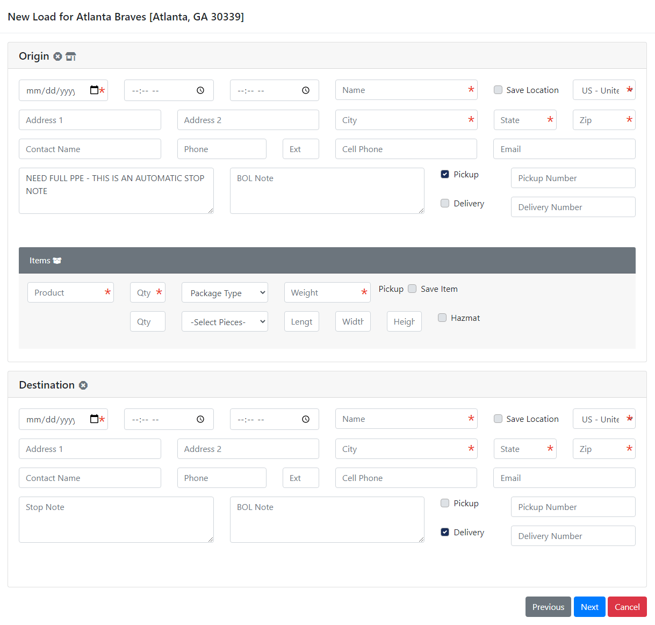Click the Origin Delivery Number field
Screen dimensions: 655x625
tap(573, 207)
